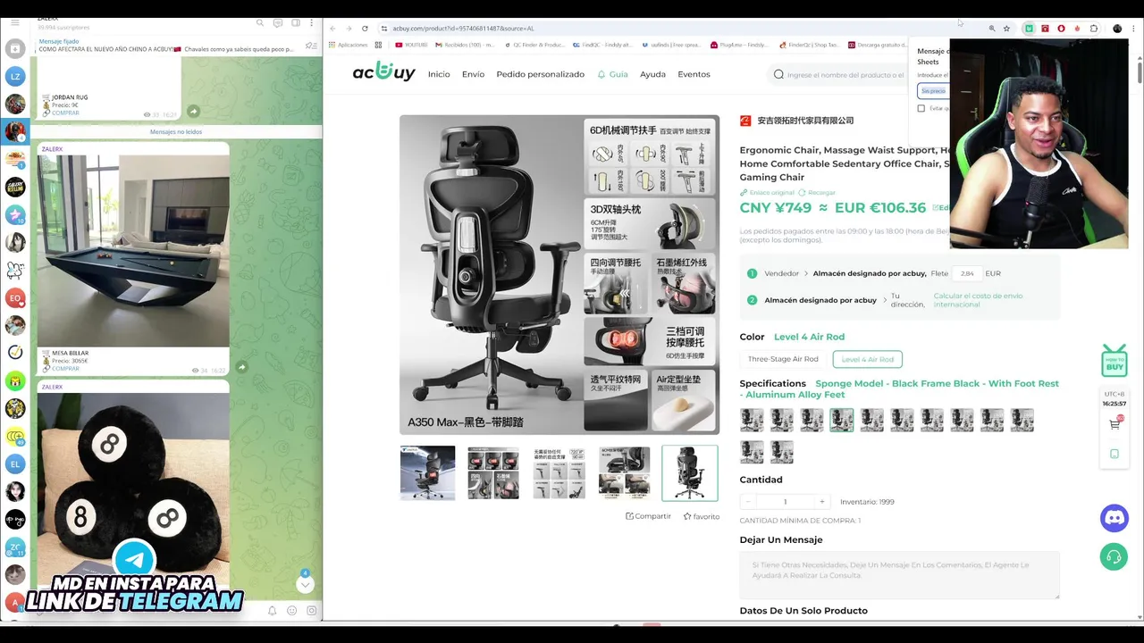The image size is (1144, 643).
Task: Open COMPRAR link on MESA BILLAR post
Action: (65, 368)
